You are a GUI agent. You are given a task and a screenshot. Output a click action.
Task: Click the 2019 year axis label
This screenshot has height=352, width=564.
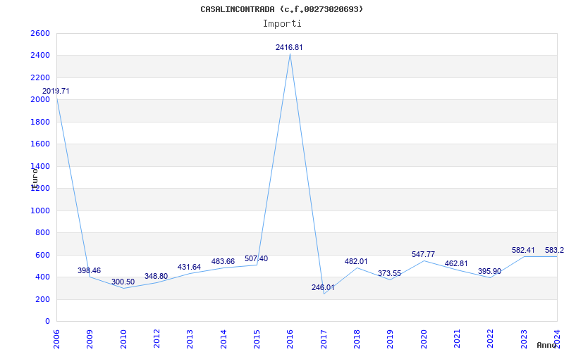(391, 339)
